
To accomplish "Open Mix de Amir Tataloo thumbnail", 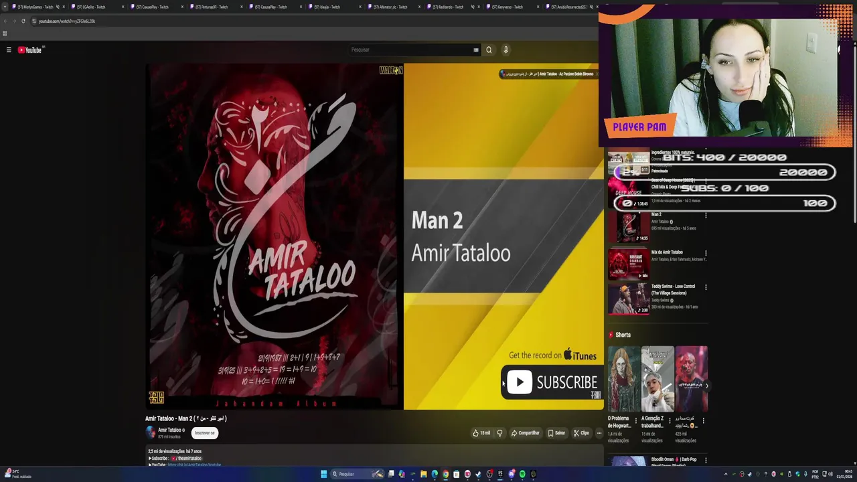I will pos(628,264).
